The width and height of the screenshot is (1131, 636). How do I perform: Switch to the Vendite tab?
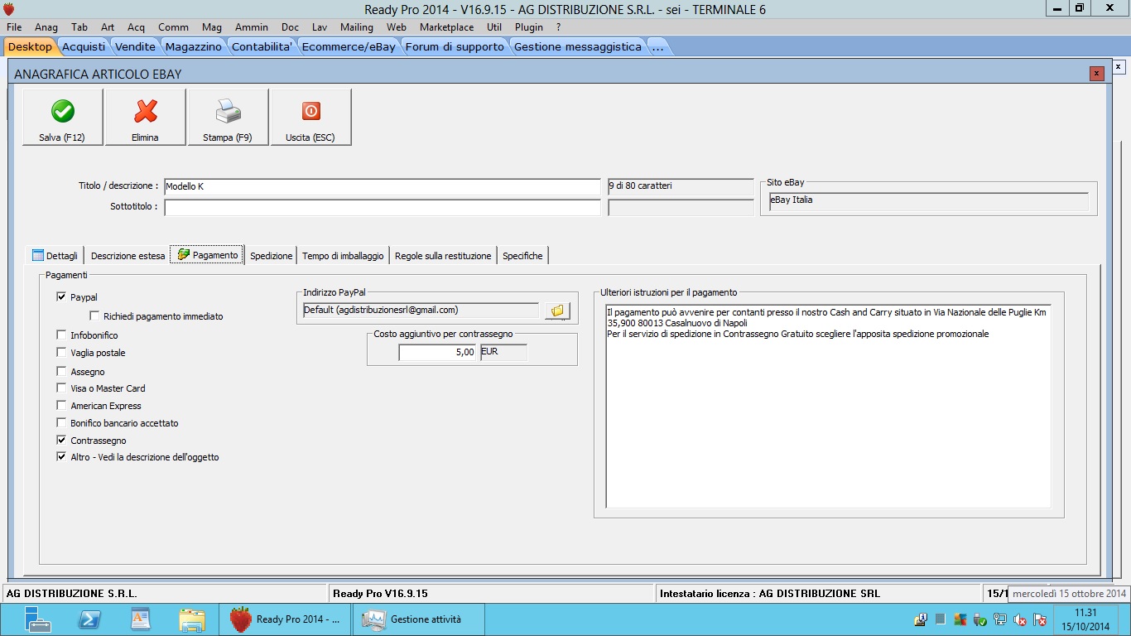135,47
